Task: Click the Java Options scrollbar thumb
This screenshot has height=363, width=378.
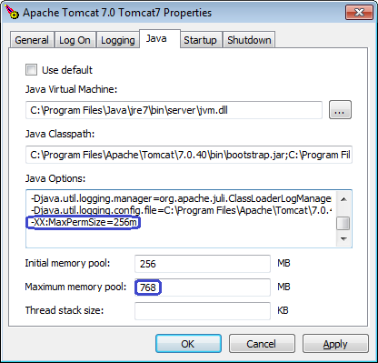Action: 343,224
